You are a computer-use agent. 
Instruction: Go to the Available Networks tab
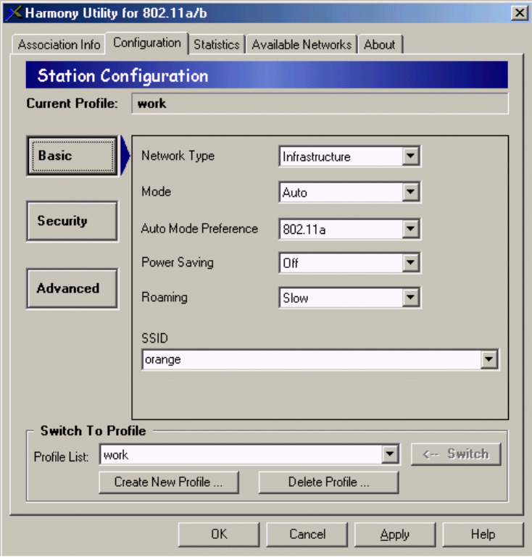click(x=302, y=45)
